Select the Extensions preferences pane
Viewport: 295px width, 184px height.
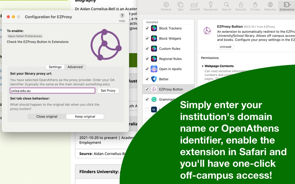coord(287,7)
